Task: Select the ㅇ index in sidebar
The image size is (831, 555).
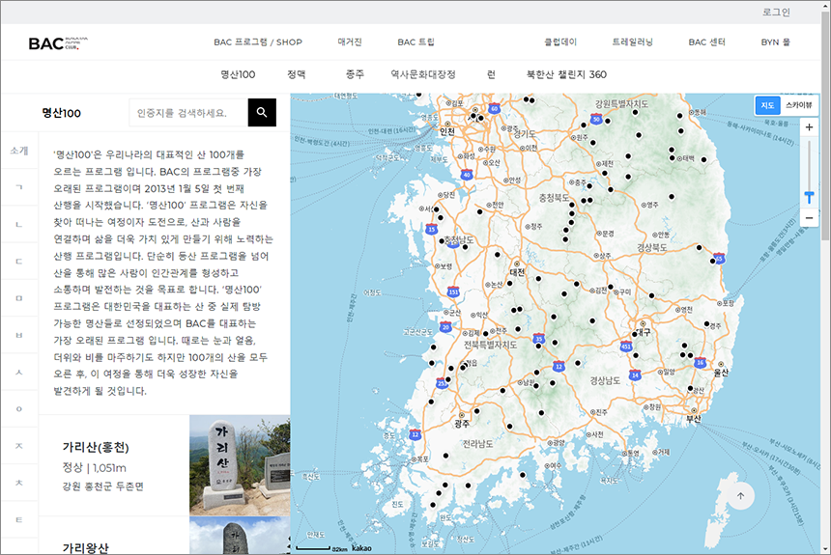Action: pyautogui.click(x=19, y=409)
